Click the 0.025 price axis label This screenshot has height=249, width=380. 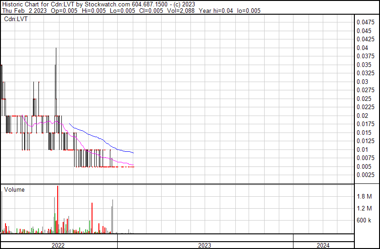pyautogui.click(x=364, y=99)
